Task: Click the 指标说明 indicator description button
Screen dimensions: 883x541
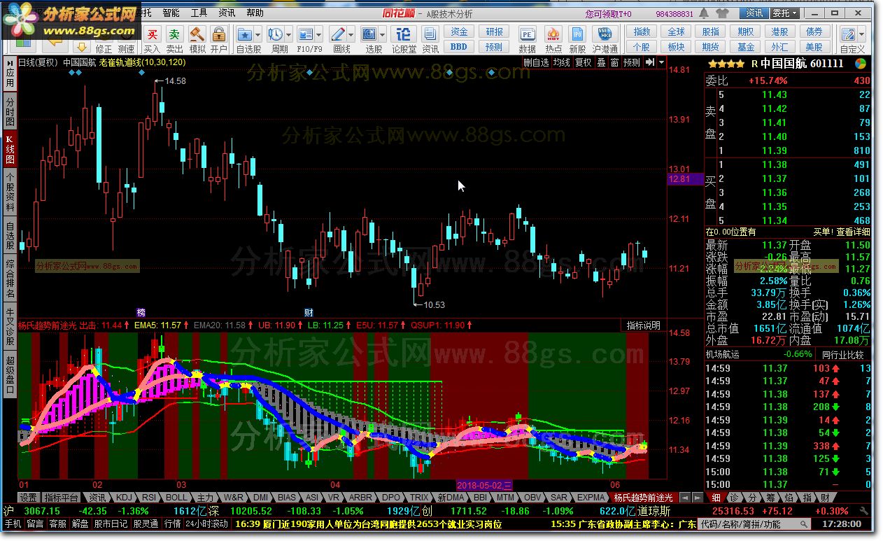Action: click(643, 325)
